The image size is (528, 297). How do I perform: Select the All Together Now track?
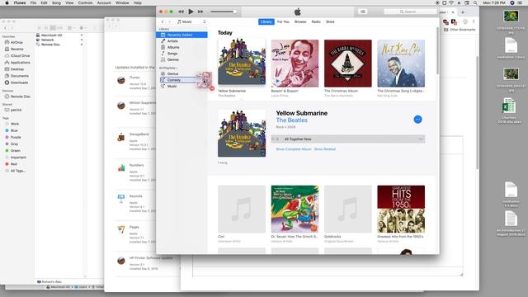tap(348, 139)
